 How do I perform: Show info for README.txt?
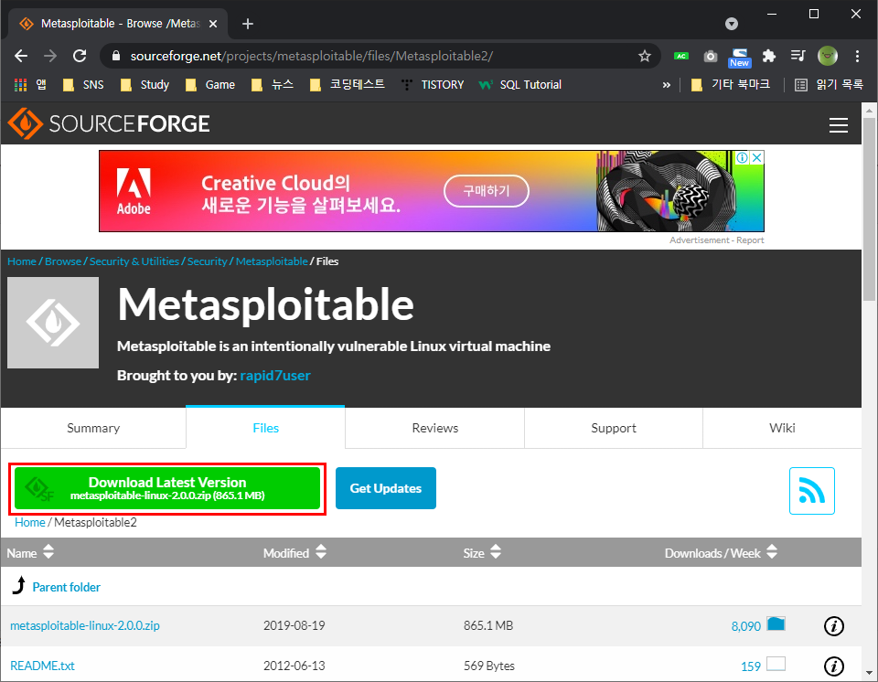coord(834,666)
